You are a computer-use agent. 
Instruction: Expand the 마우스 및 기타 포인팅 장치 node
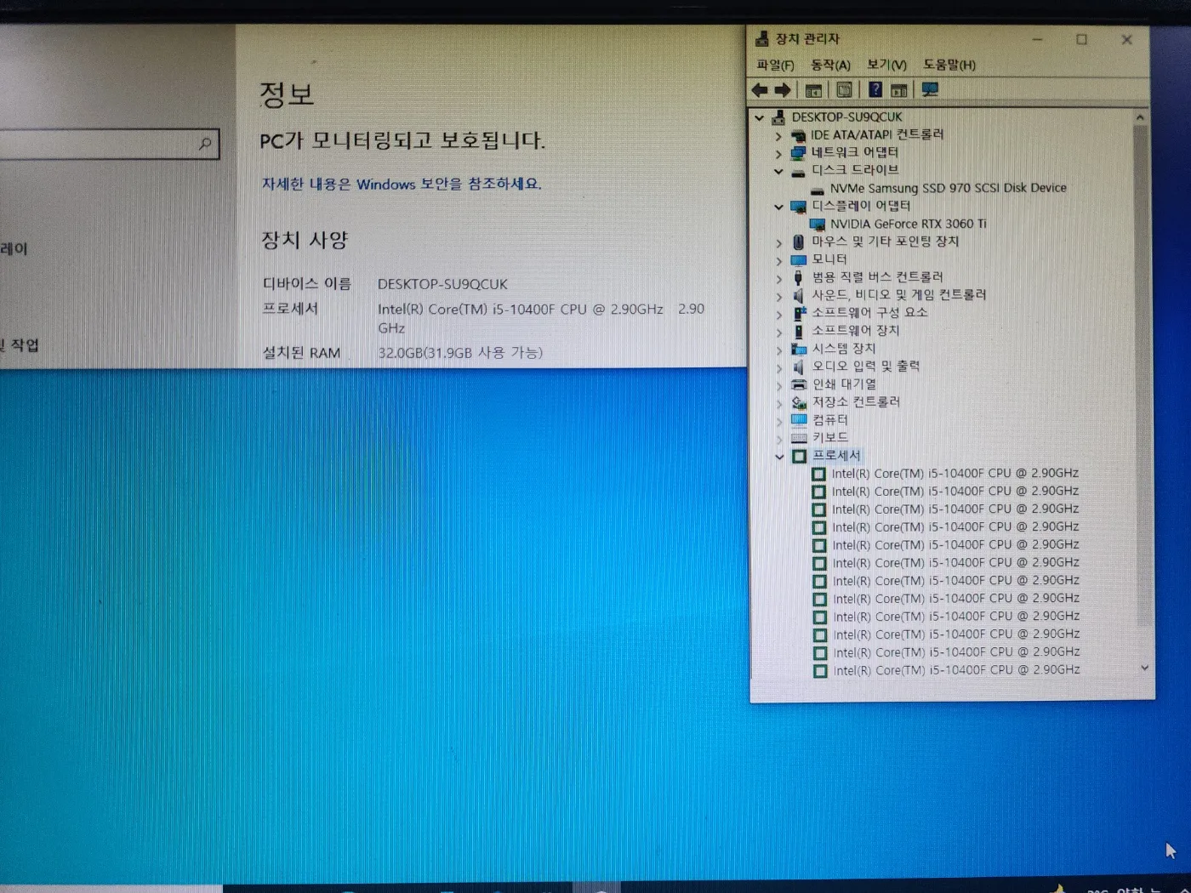778,243
